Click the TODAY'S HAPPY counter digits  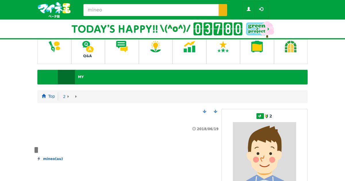click(218, 29)
